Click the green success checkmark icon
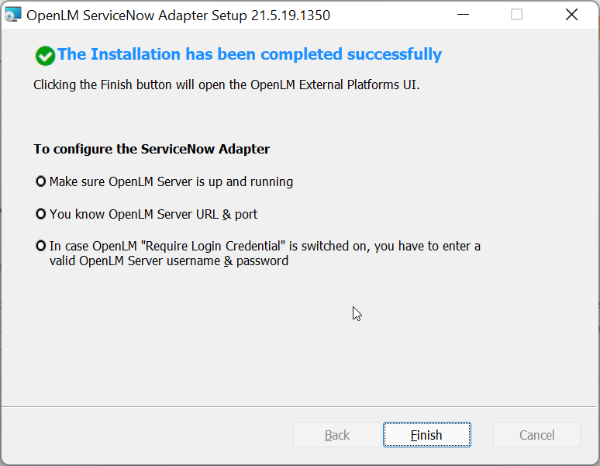Screen dimensions: 600x466 point(45,56)
